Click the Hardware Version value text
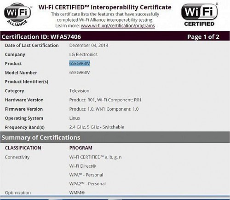The height and width of the screenshot is (200, 230). [105, 100]
